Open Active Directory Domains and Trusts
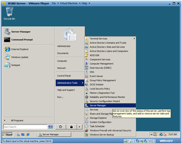This screenshot has width=182, height=144. tap(110, 43)
